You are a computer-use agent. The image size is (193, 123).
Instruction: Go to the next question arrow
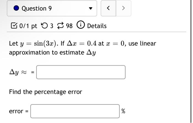click(124, 8)
